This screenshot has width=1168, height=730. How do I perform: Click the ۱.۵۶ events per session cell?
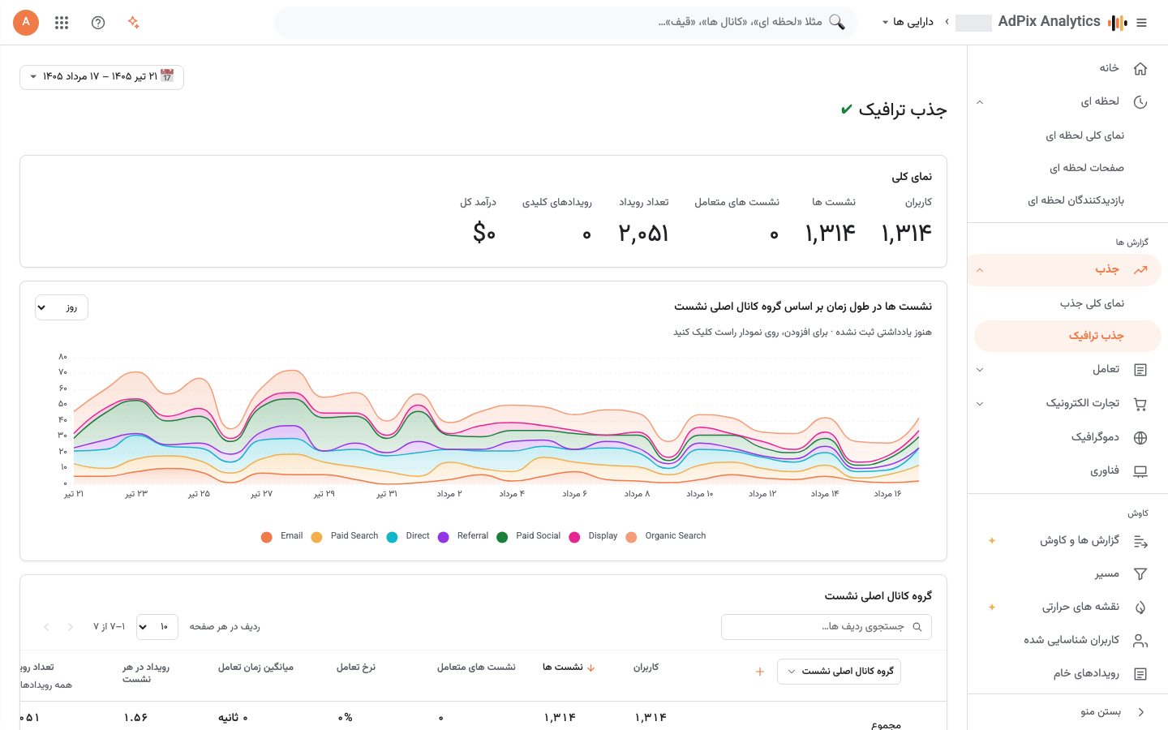click(x=135, y=718)
